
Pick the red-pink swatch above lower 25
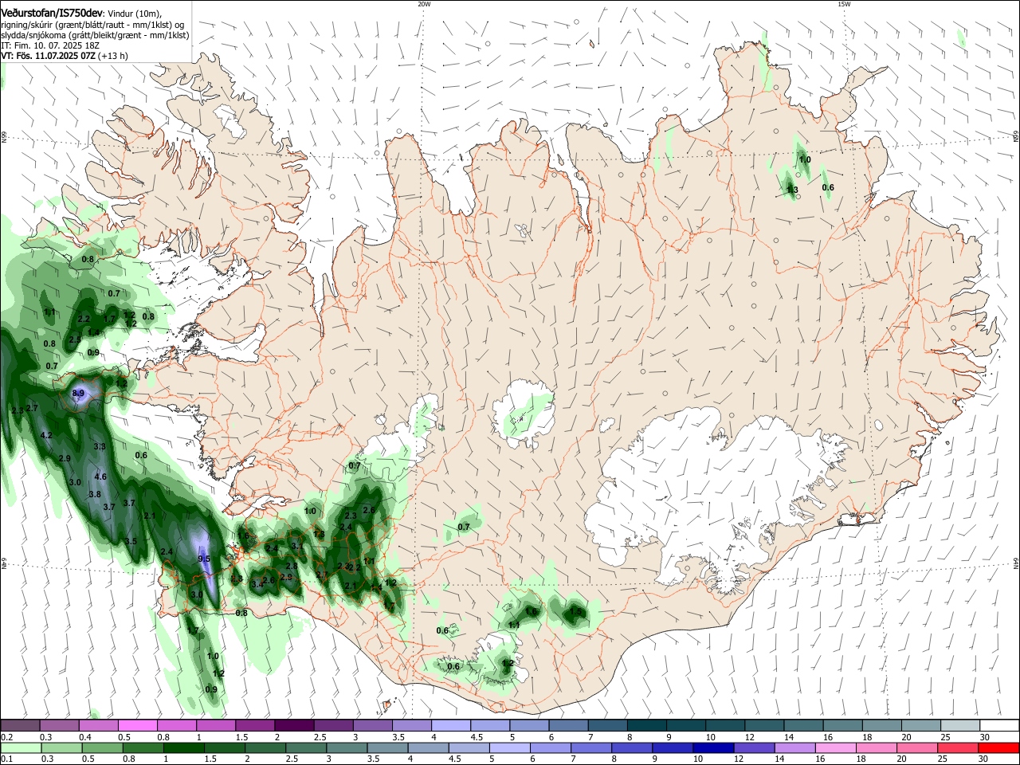click(x=959, y=747)
